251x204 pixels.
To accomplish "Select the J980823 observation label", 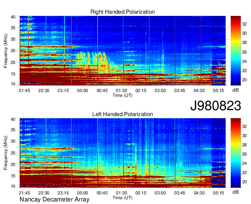I will [x=216, y=106].
